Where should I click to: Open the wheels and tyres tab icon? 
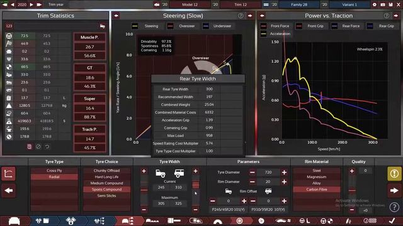coord(239,220)
